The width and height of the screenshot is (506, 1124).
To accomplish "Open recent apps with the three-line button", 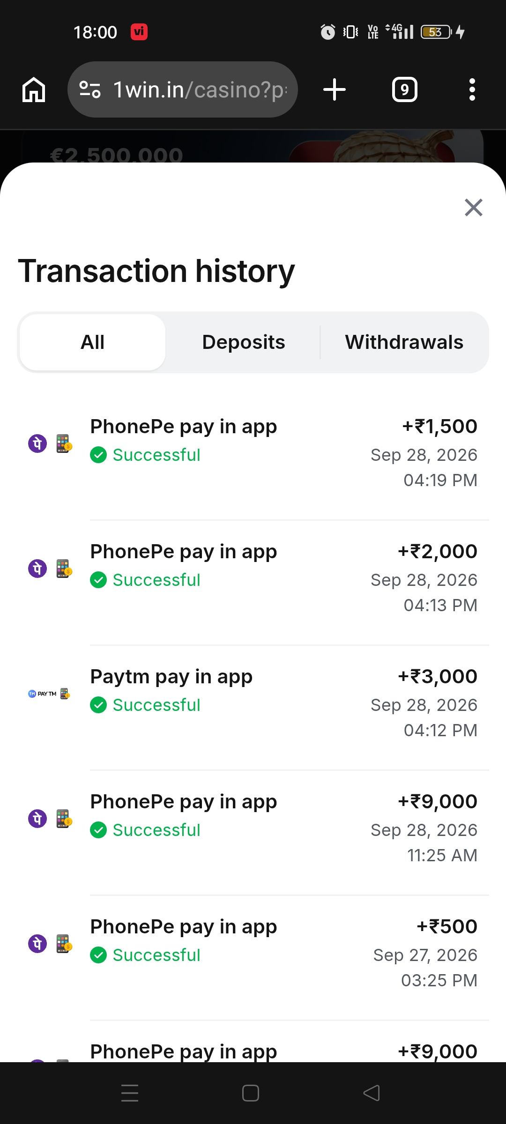I will tap(130, 1093).
